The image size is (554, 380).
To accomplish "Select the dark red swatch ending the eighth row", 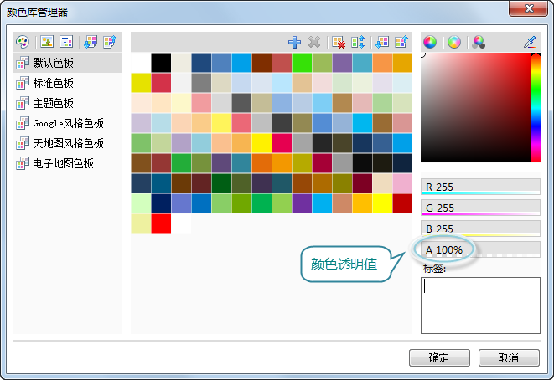I will point(402,203).
